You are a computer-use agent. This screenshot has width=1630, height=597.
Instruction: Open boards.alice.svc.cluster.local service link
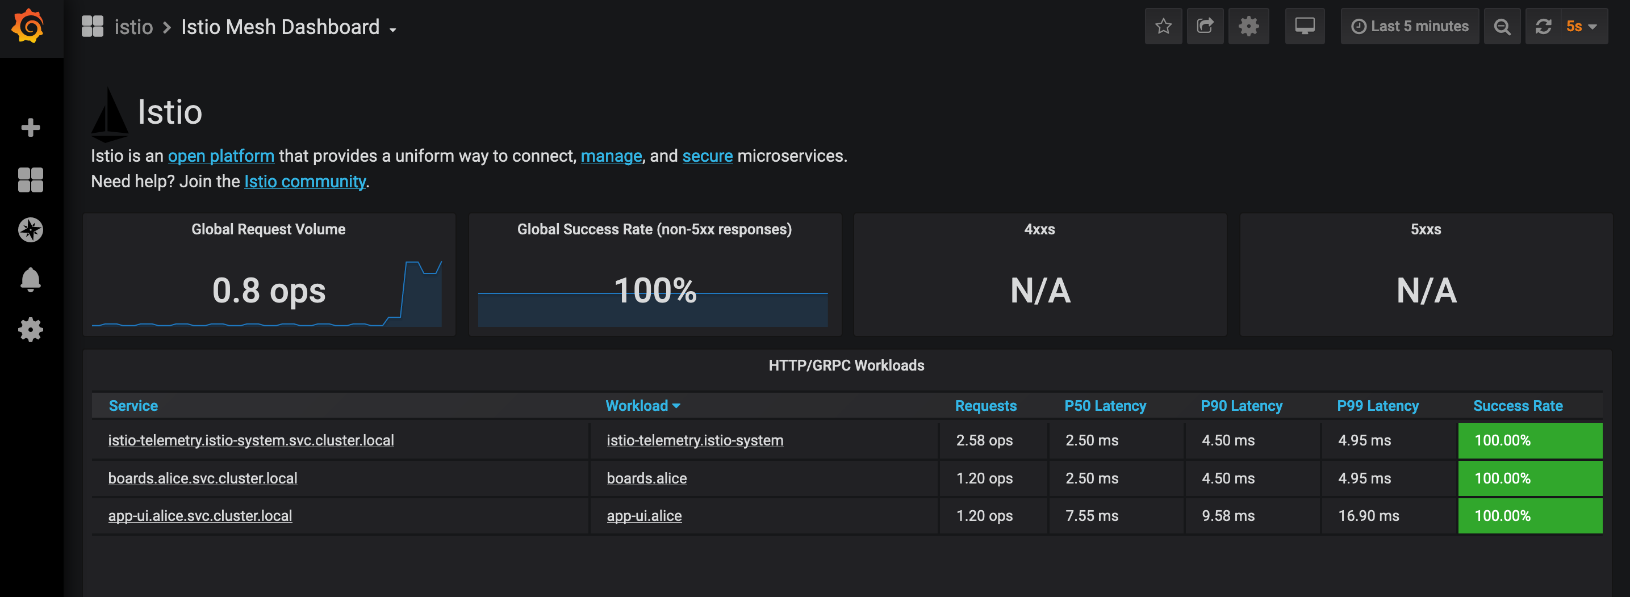[x=203, y=478]
